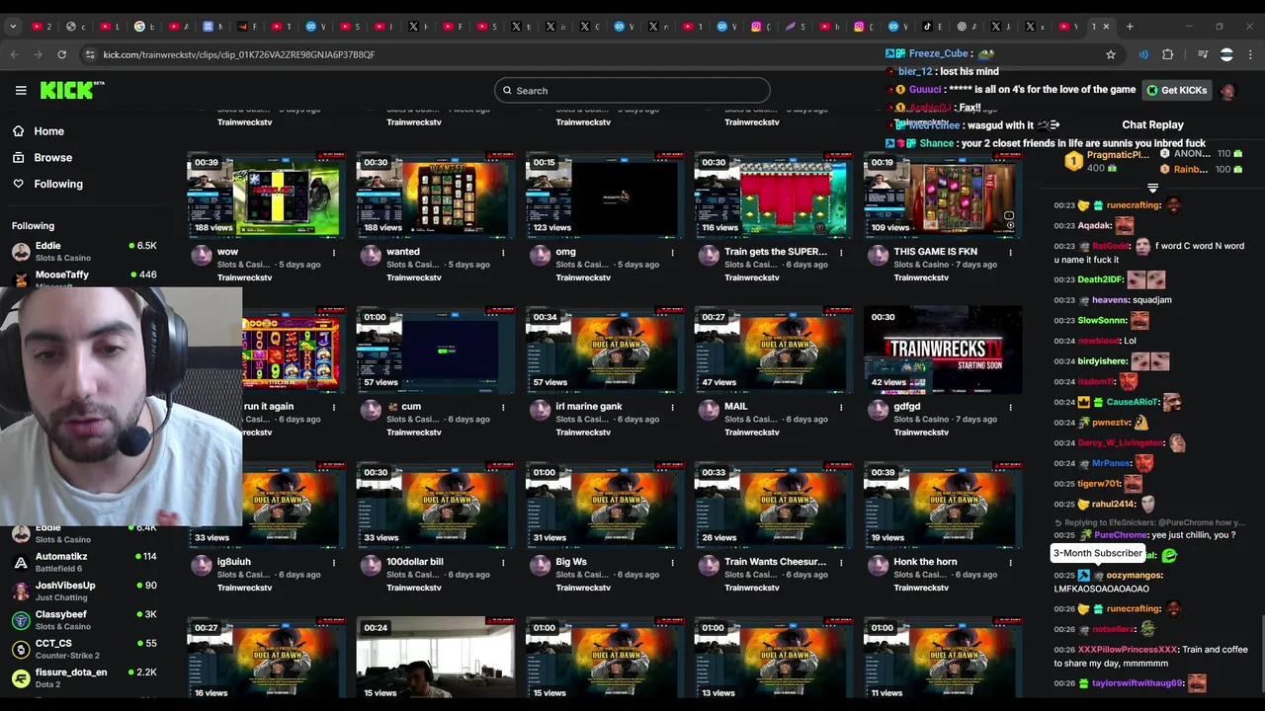This screenshot has height=711, width=1265.
Task: Open browser extensions puzzle icon
Action: [1167, 54]
